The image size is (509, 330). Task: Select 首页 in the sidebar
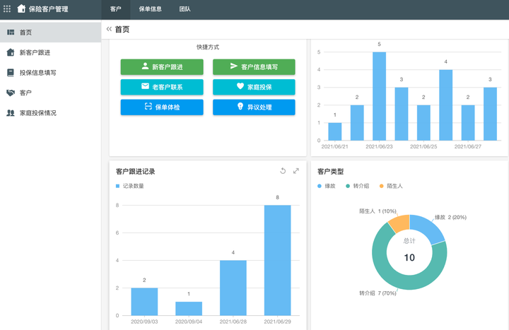(x=50, y=32)
